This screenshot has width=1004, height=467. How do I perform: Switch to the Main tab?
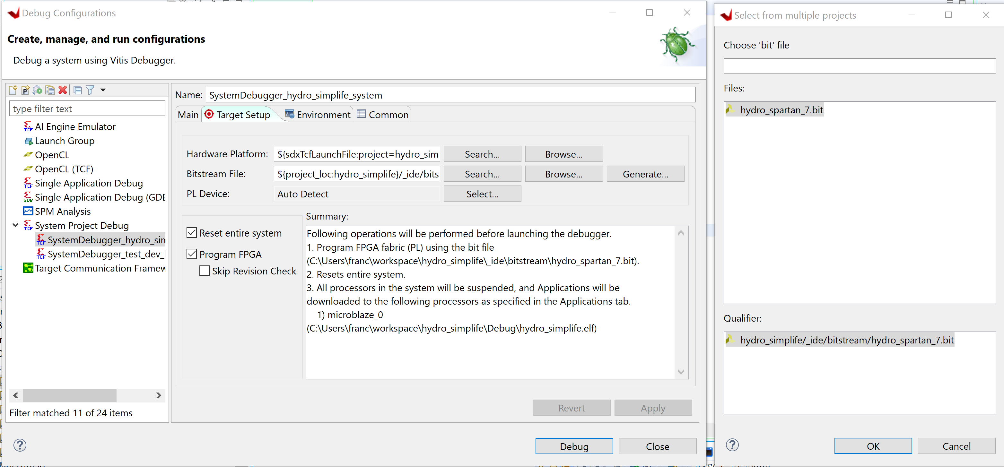pyautogui.click(x=188, y=115)
